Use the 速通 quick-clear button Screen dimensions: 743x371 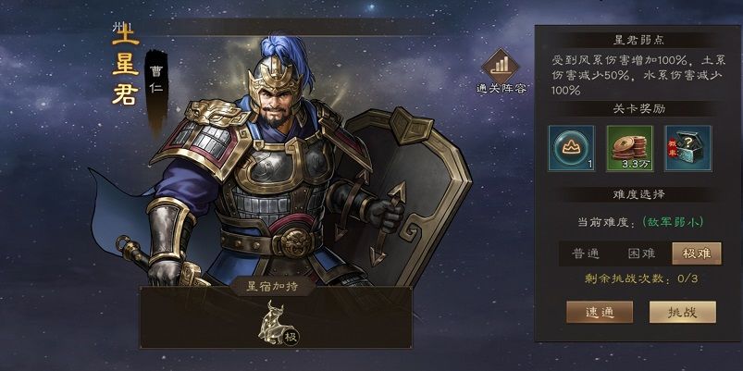[x=600, y=312]
